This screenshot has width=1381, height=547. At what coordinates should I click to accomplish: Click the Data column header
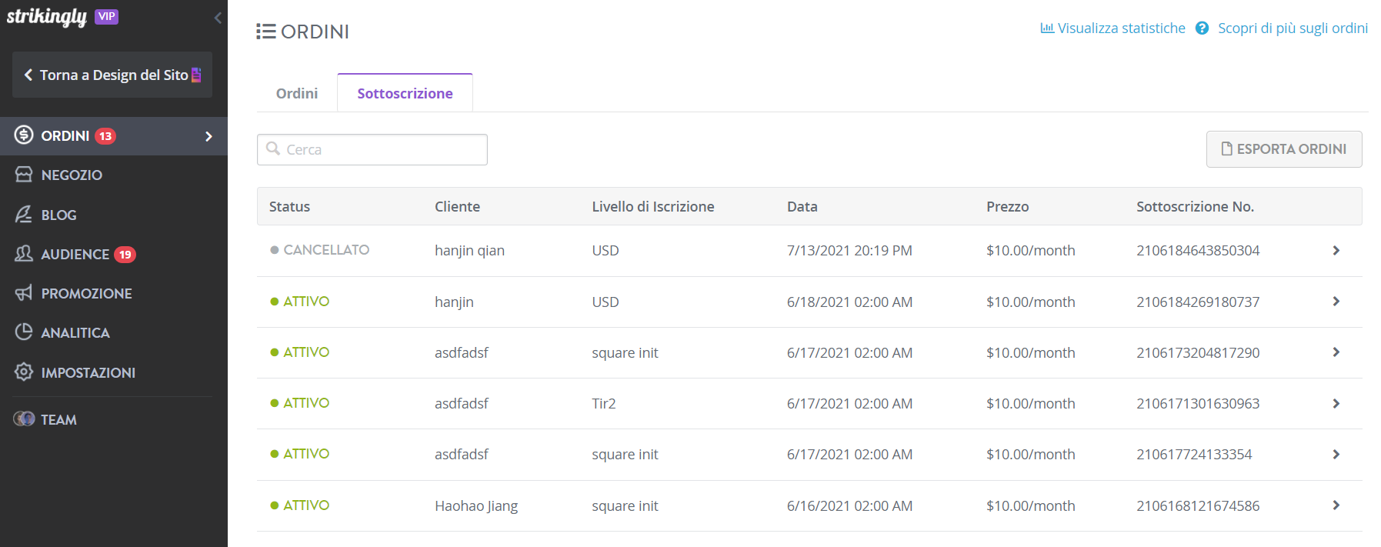(802, 206)
